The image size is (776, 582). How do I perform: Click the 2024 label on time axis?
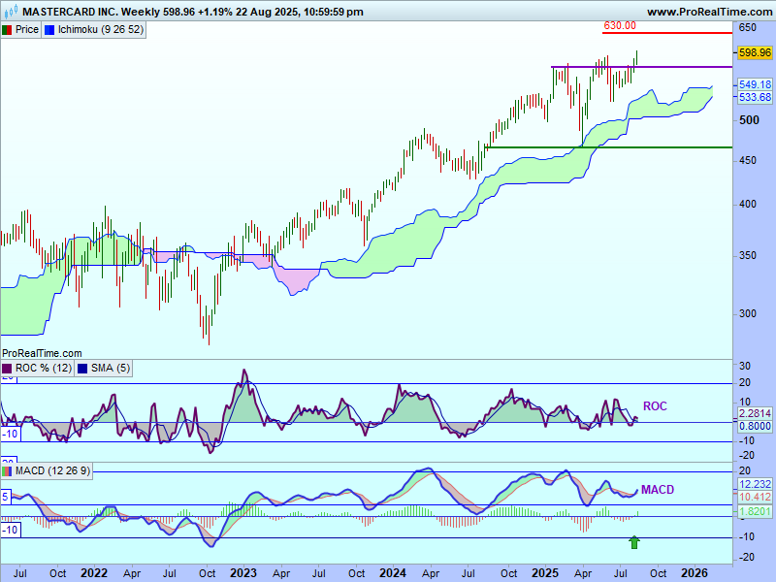(393, 573)
